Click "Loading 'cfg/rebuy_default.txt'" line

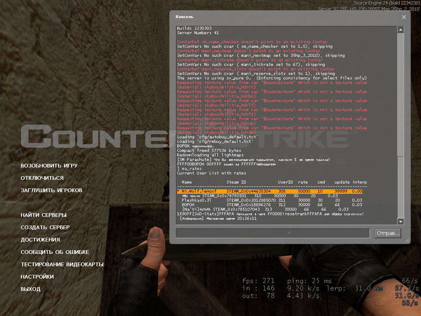click(x=215, y=142)
